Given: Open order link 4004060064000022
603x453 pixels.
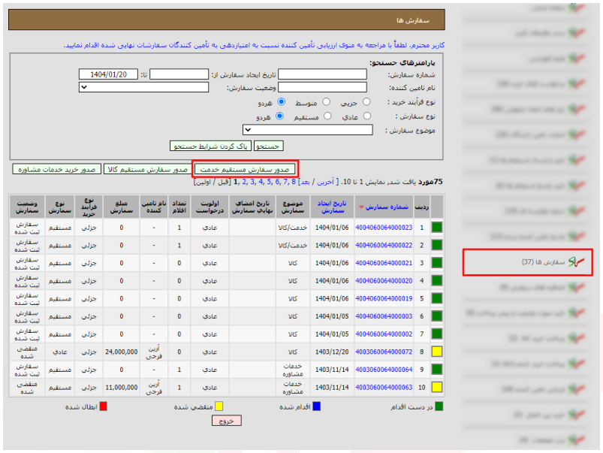Looking at the screenshot, I should 384,245.
